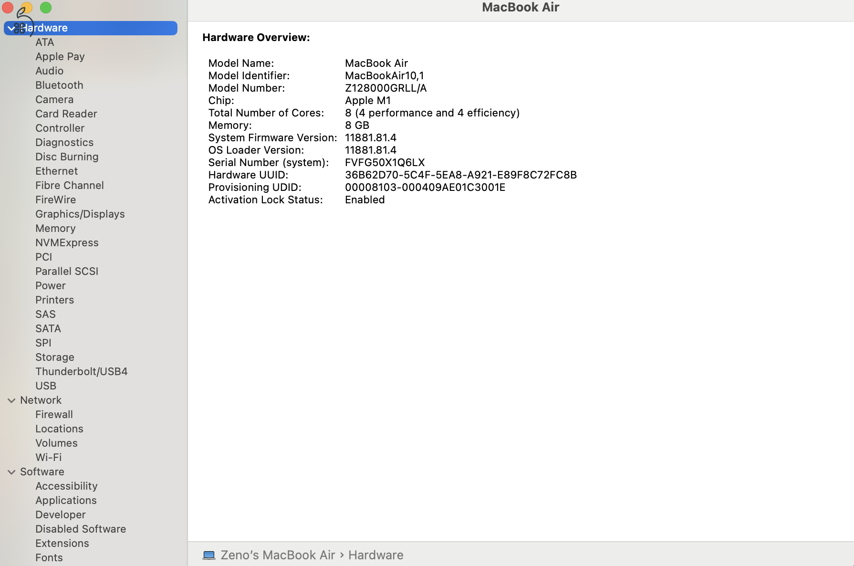
Task: Open Parallel SCSI entry
Action: [67, 272]
